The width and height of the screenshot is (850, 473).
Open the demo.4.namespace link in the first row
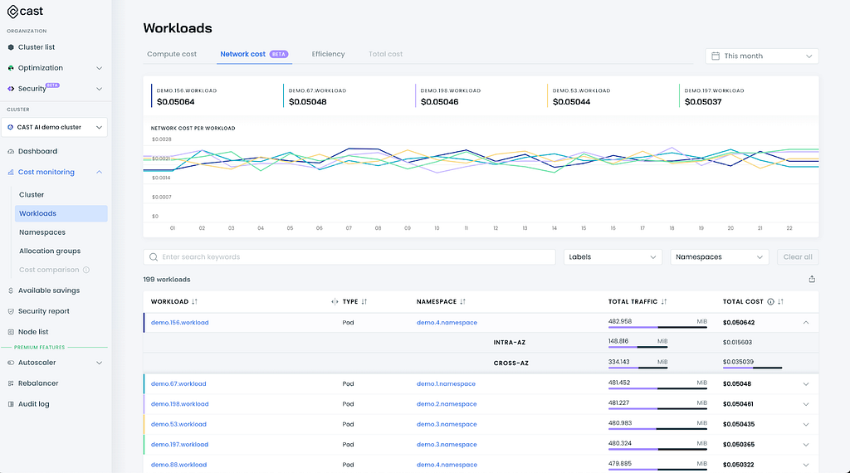point(447,322)
